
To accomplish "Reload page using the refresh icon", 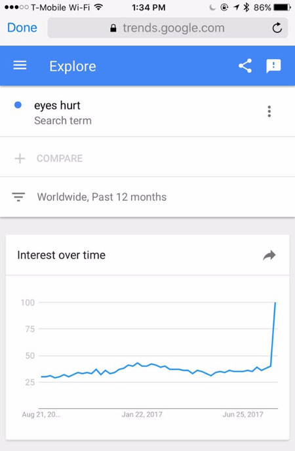I will (277, 28).
